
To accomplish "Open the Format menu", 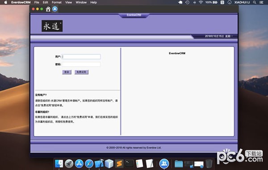I will tap(57, 2).
